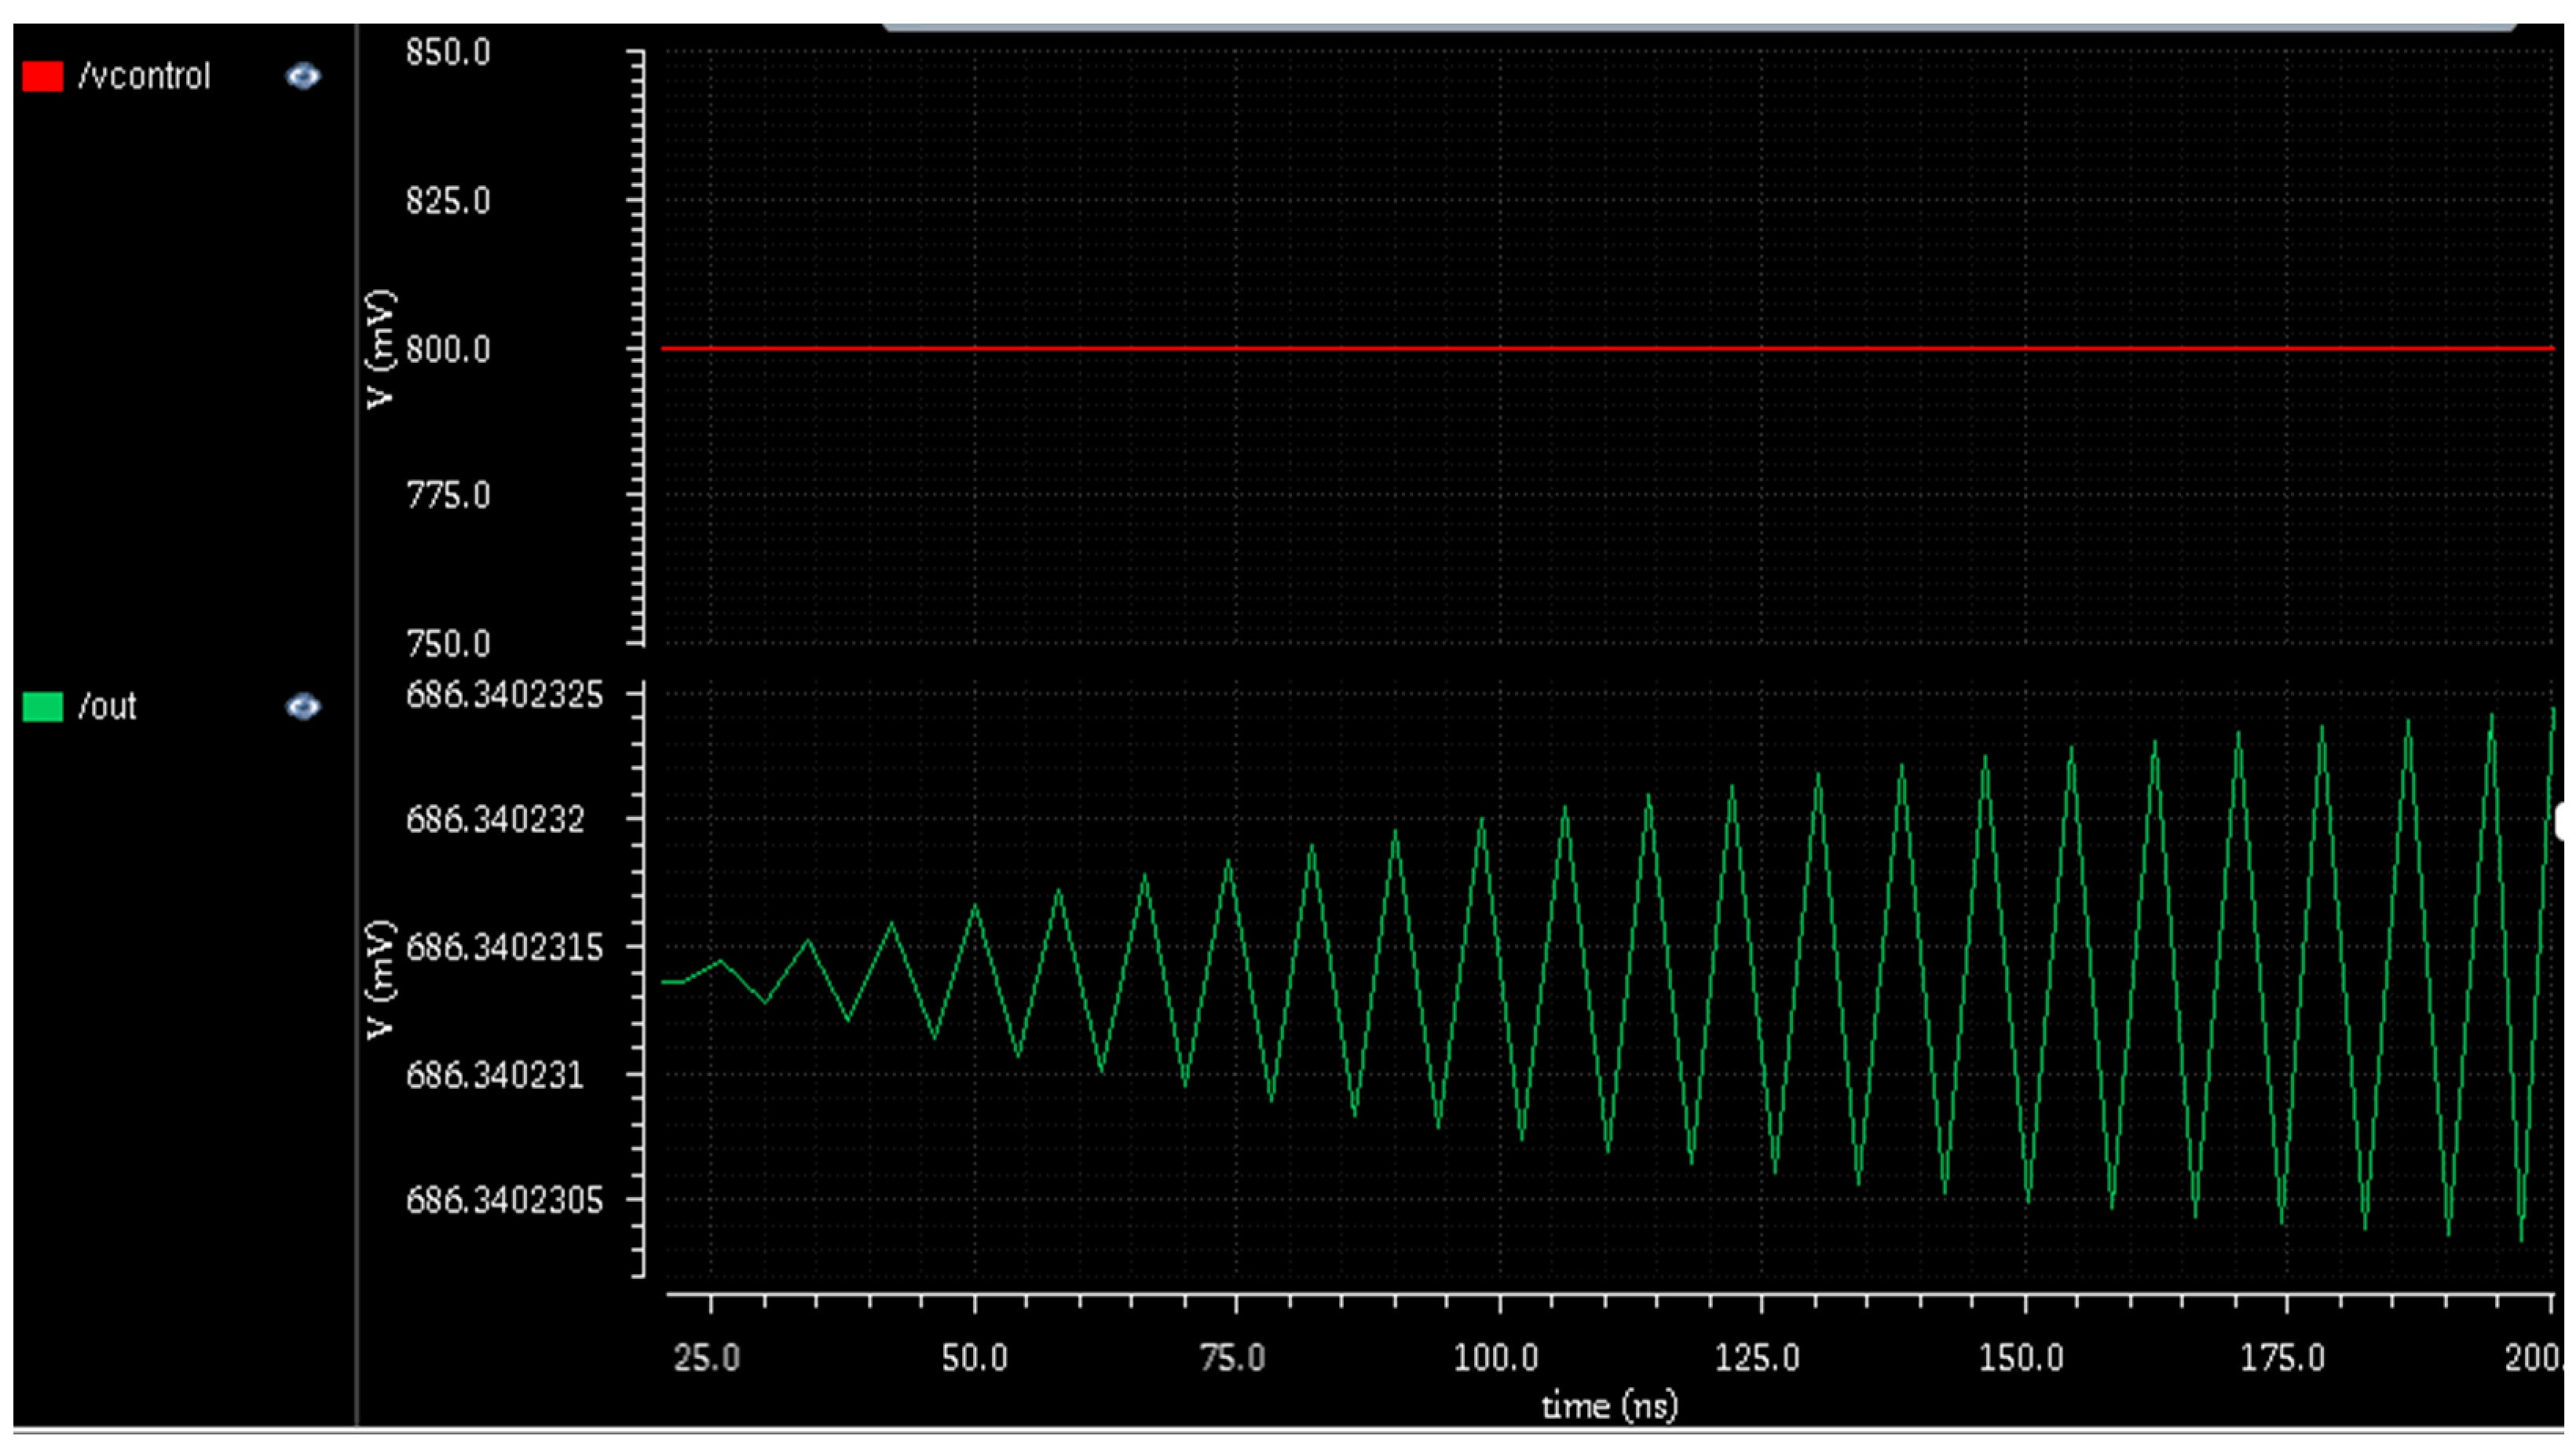Toggle visibility eye icon for /vcontrol
Viewport: 2576px width, 1454px height.
[x=303, y=76]
